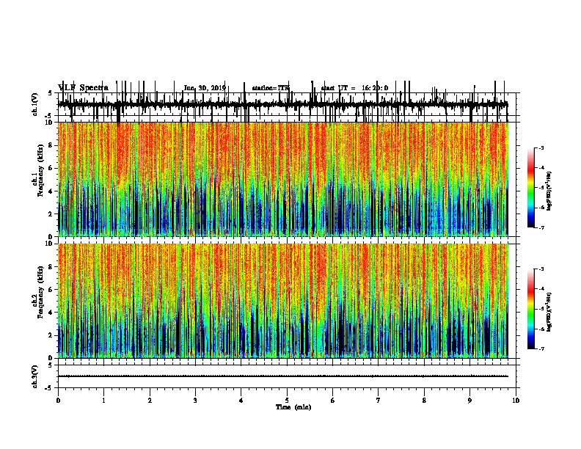The width and height of the screenshot is (581, 449).
Task: Click the ch.2 spectrogram panel
Action: pyautogui.click(x=283, y=301)
